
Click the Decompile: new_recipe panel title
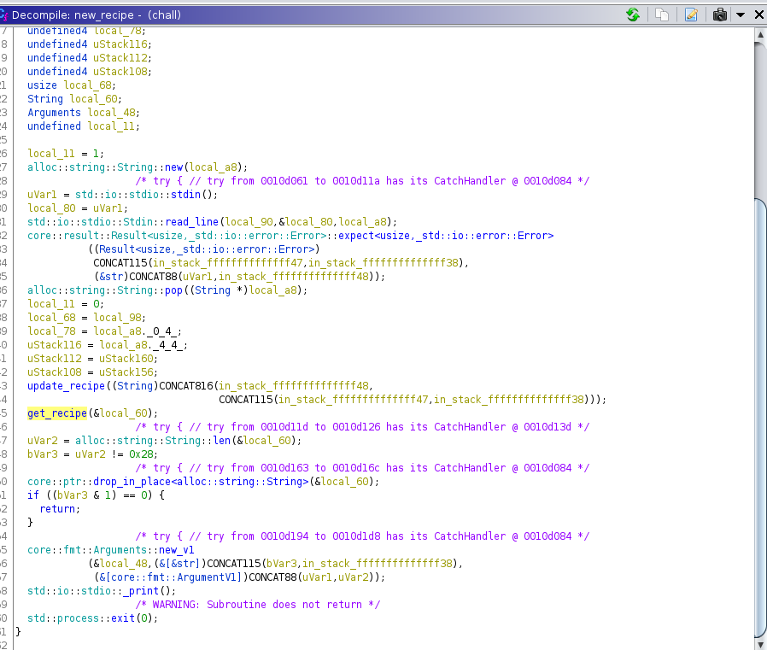pos(97,15)
